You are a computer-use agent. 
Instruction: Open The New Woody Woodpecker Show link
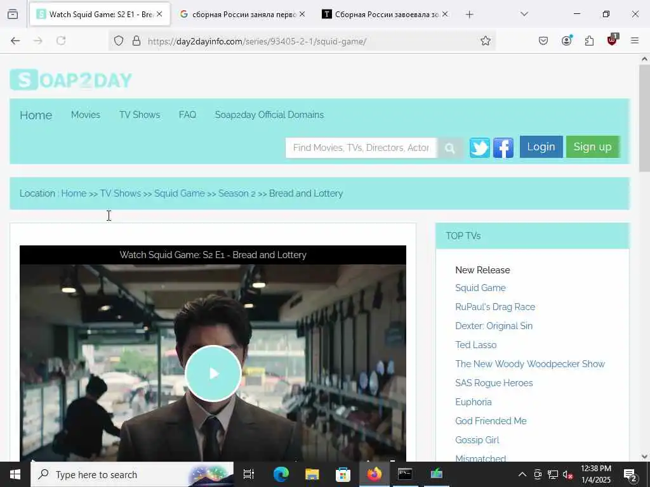[x=530, y=364]
